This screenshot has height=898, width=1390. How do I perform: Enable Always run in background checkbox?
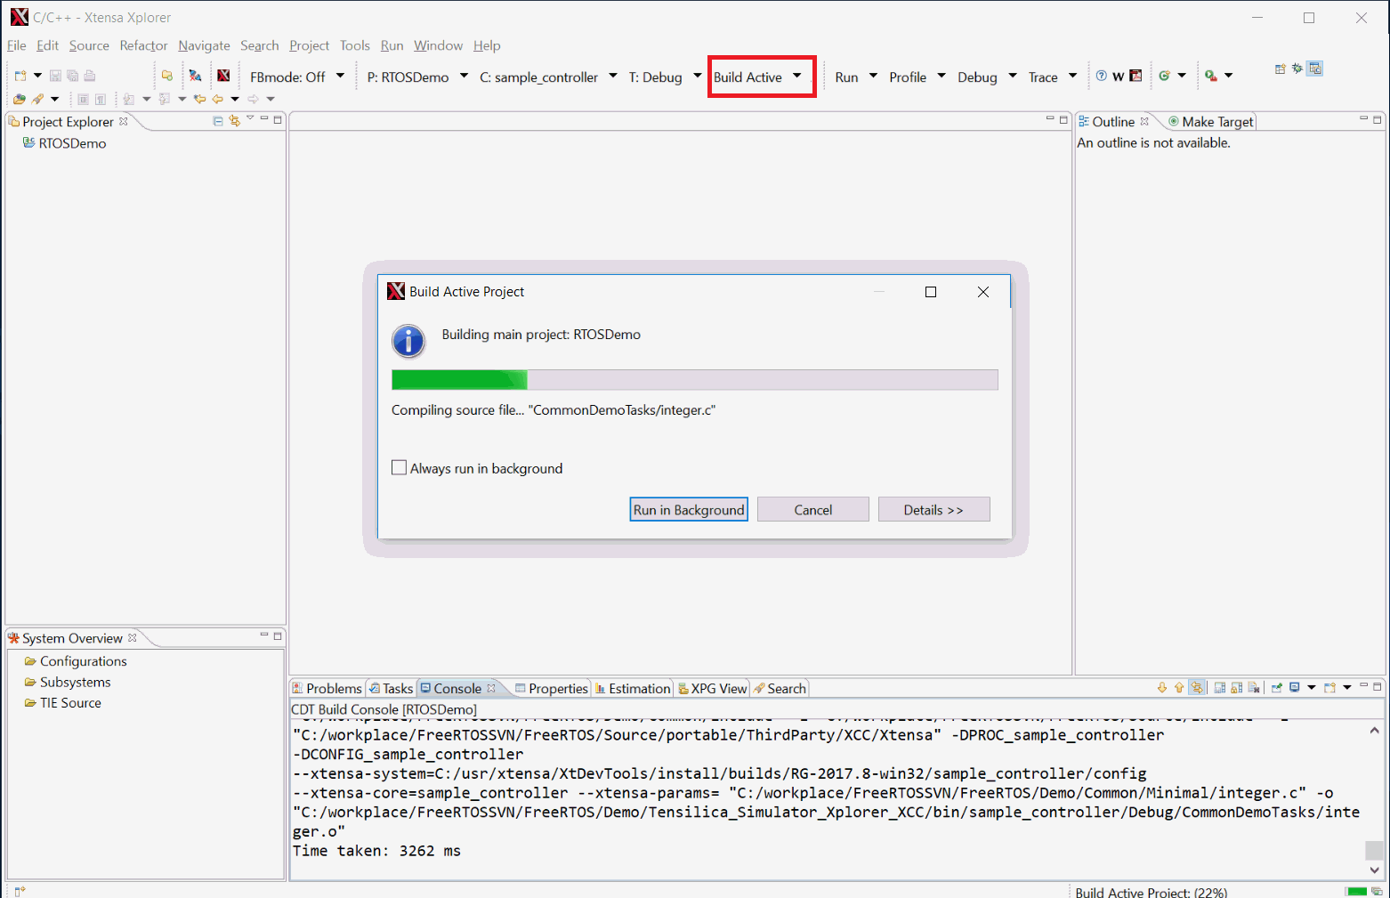click(x=400, y=467)
